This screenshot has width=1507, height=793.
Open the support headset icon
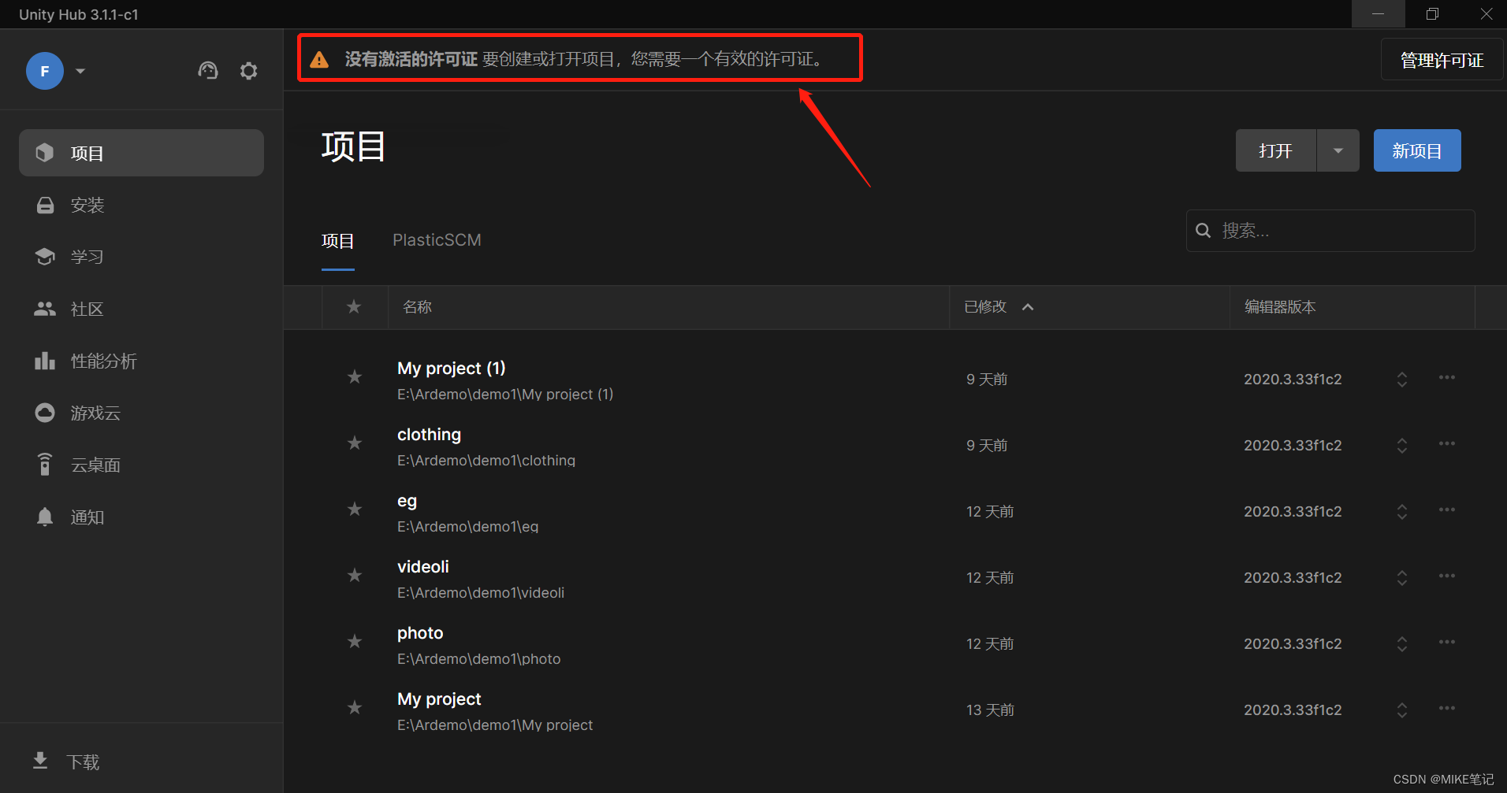pos(208,71)
